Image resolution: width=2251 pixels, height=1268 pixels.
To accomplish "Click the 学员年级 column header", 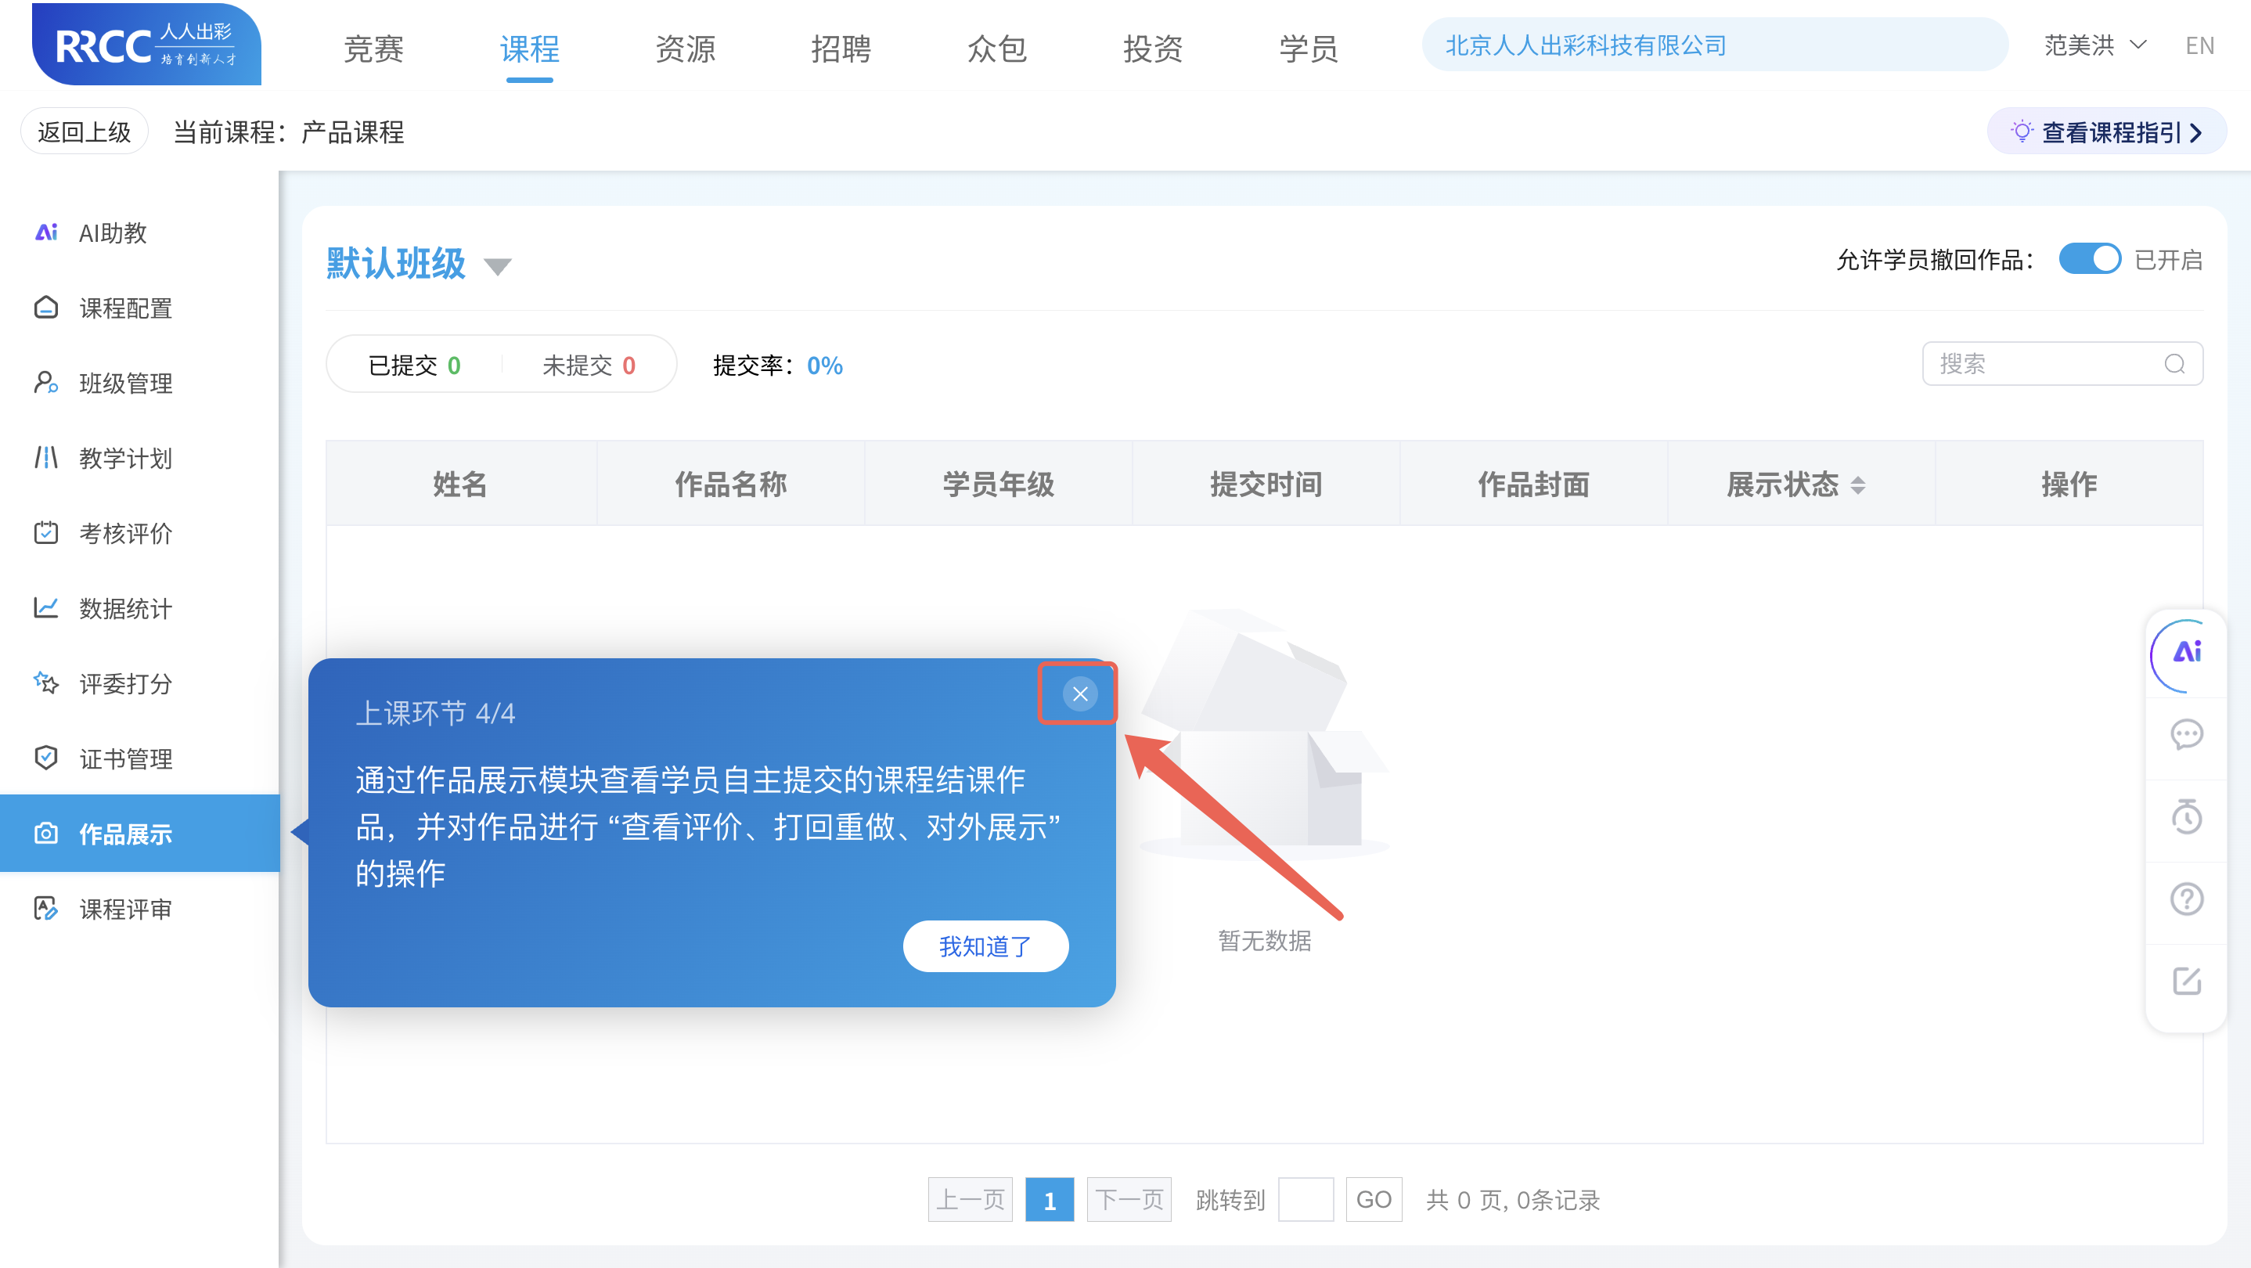I will tap(998, 483).
